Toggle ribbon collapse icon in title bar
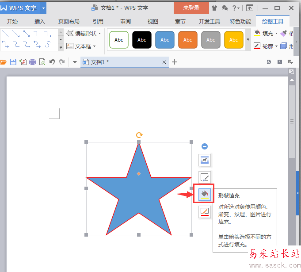Image resolution: width=301 pixels, height=272 pixels. point(250,8)
